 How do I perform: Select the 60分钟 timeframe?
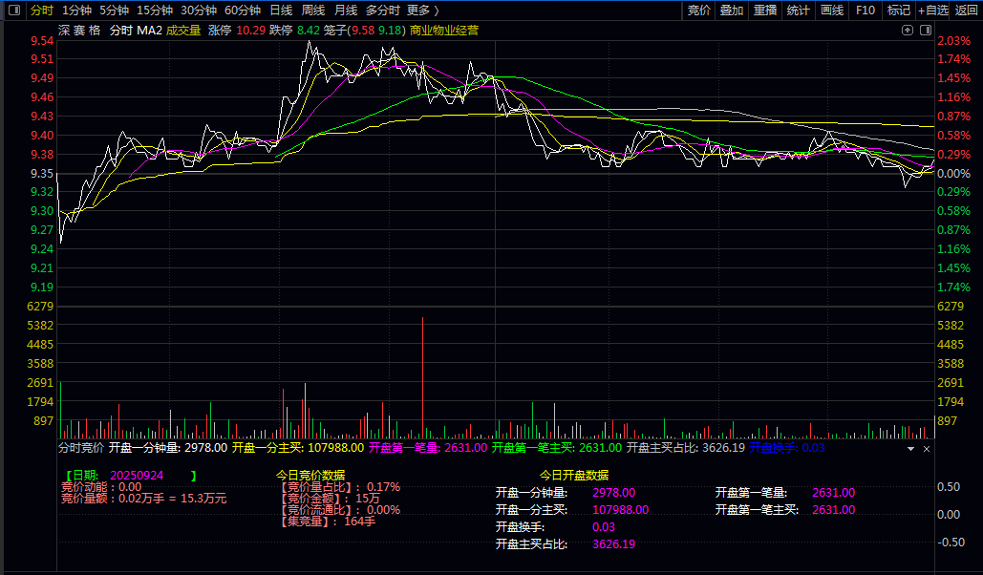[x=243, y=11]
